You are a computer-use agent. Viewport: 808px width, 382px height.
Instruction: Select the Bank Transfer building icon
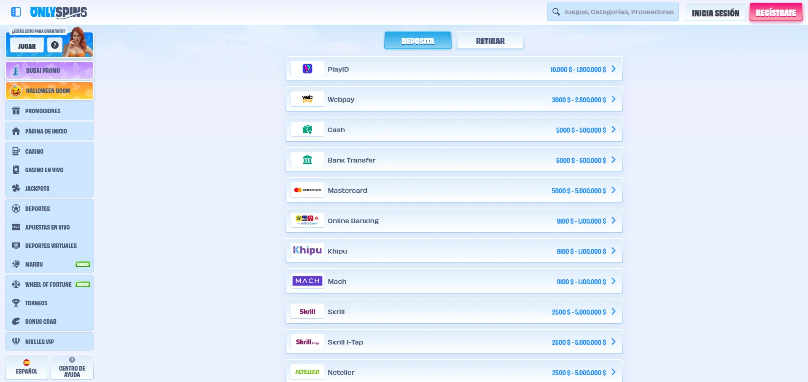pos(307,160)
